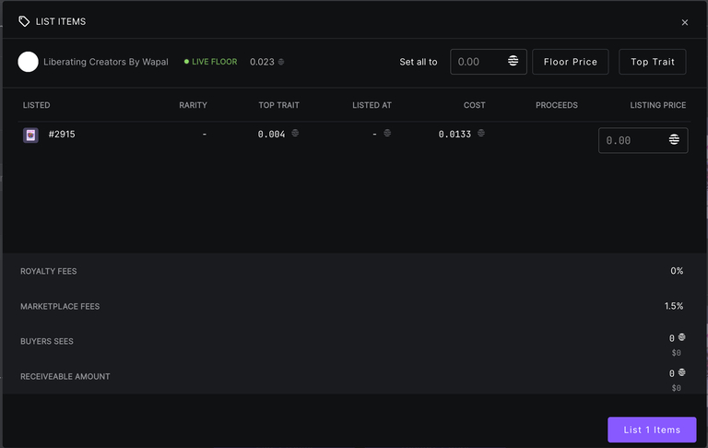
Task: Select the #2915 NFT thumbnail
Action: coord(30,136)
